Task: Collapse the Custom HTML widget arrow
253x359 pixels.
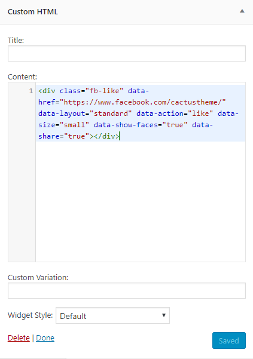Action: 242,11
